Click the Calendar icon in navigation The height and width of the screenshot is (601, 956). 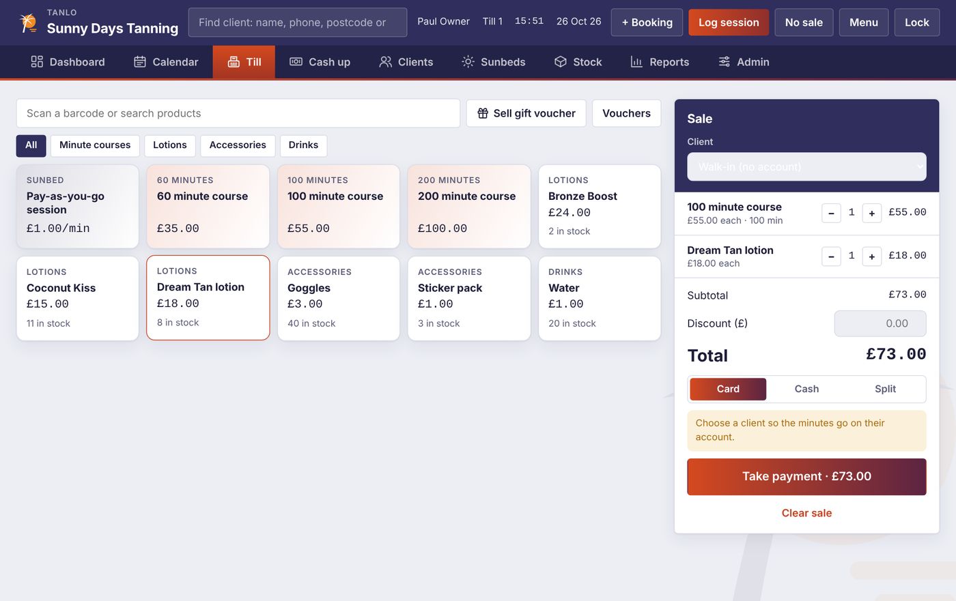pyautogui.click(x=140, y=62)
